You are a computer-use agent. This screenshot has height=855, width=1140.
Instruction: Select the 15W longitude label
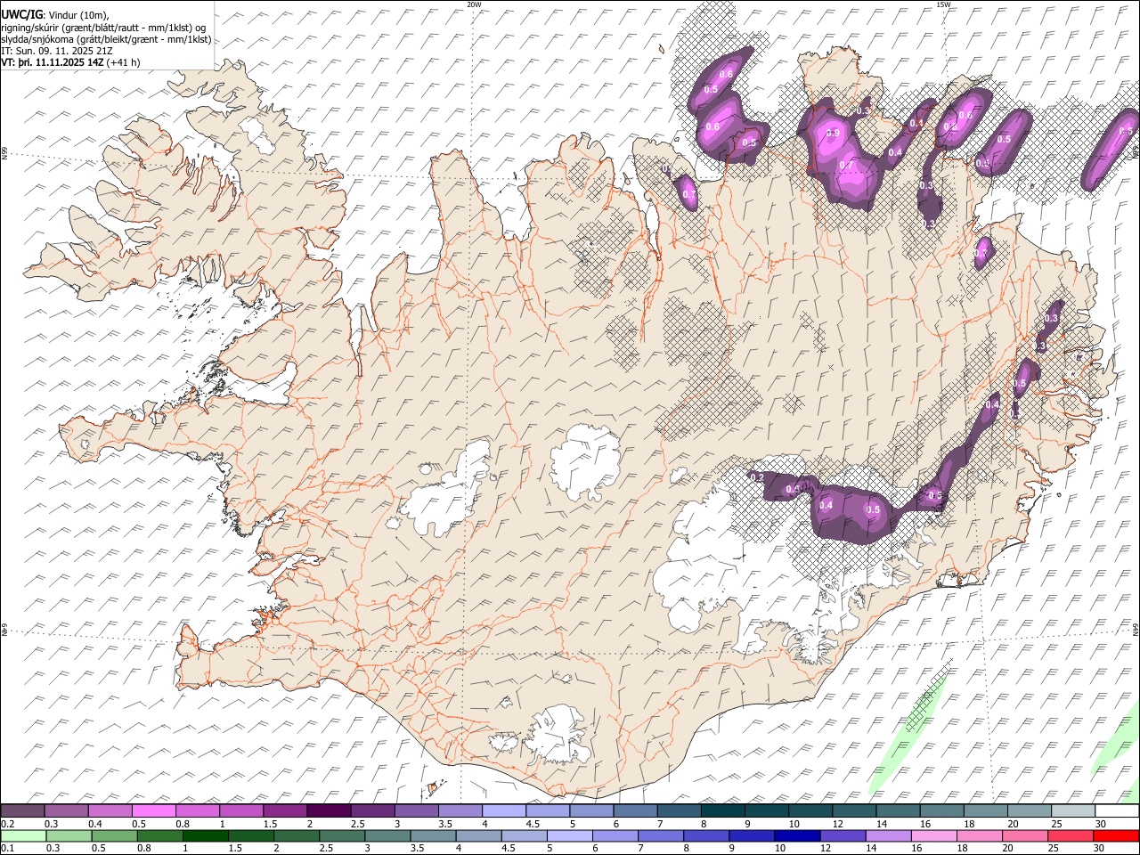[943, 4]
